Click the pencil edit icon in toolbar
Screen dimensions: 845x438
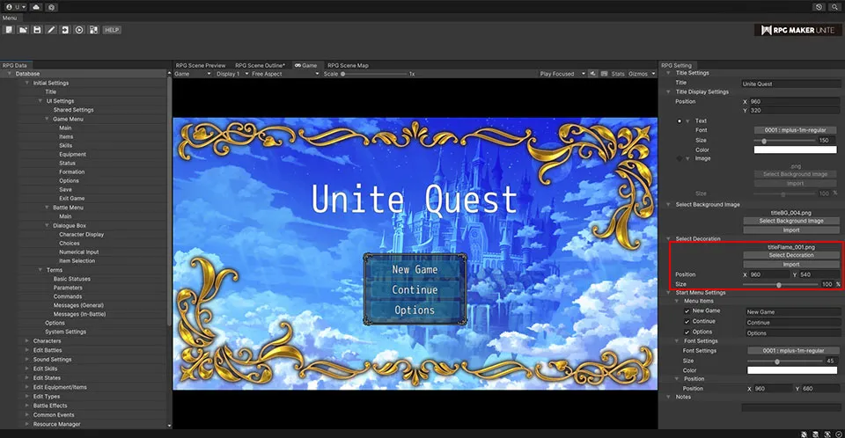click(x=51, y=30)
